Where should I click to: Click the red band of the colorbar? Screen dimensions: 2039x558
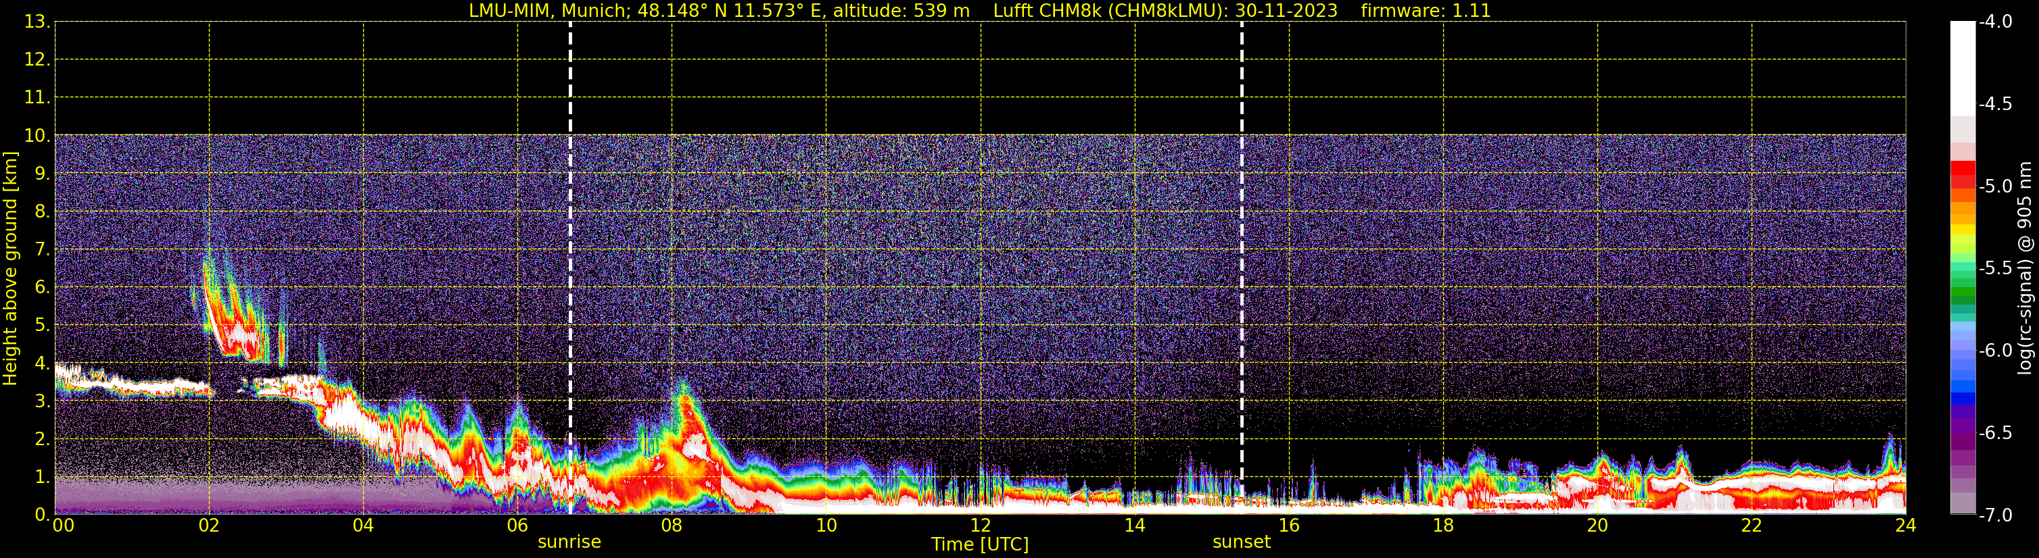[x=1962, y=174]
